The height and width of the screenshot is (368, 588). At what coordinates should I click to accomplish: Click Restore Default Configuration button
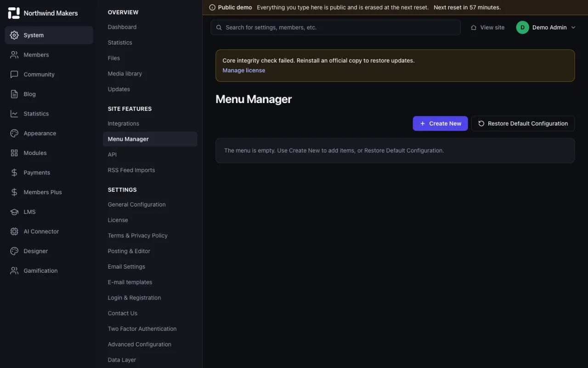(523, 123)
